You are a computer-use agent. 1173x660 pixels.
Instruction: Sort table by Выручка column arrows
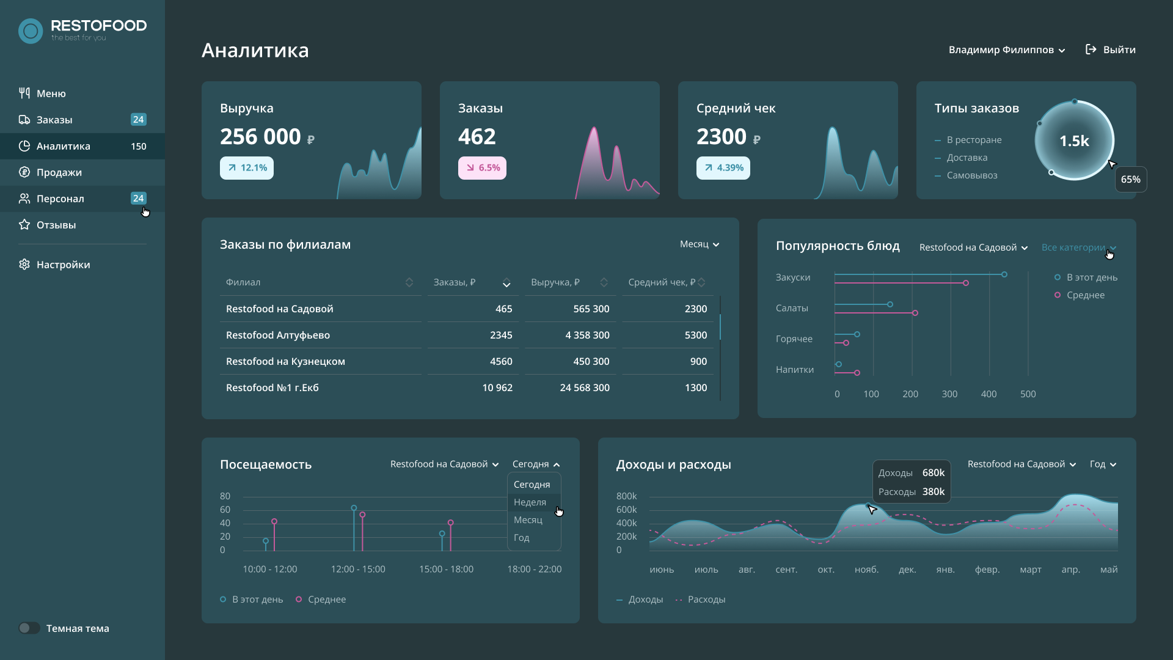click(x=604, y=282)
